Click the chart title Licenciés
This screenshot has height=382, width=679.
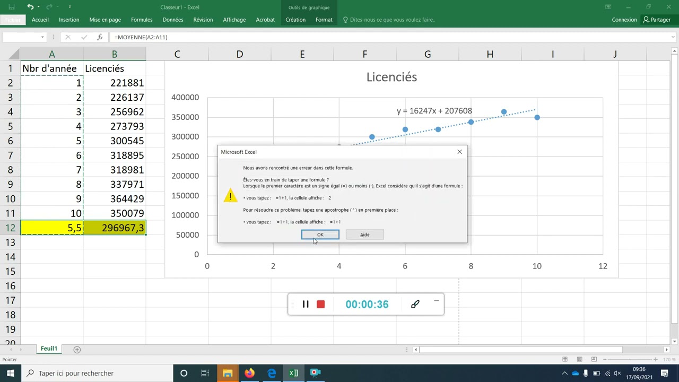click(x=391, y=77)
